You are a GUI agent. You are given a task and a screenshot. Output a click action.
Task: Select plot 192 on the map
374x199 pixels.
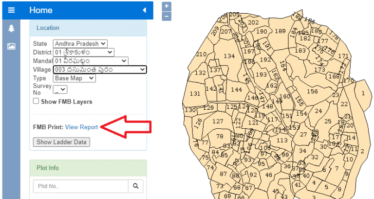[265, 60]
